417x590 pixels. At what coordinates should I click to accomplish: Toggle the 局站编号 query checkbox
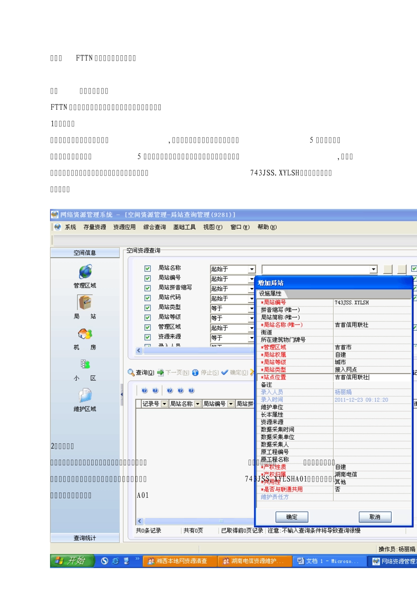(x=147, y=278)
